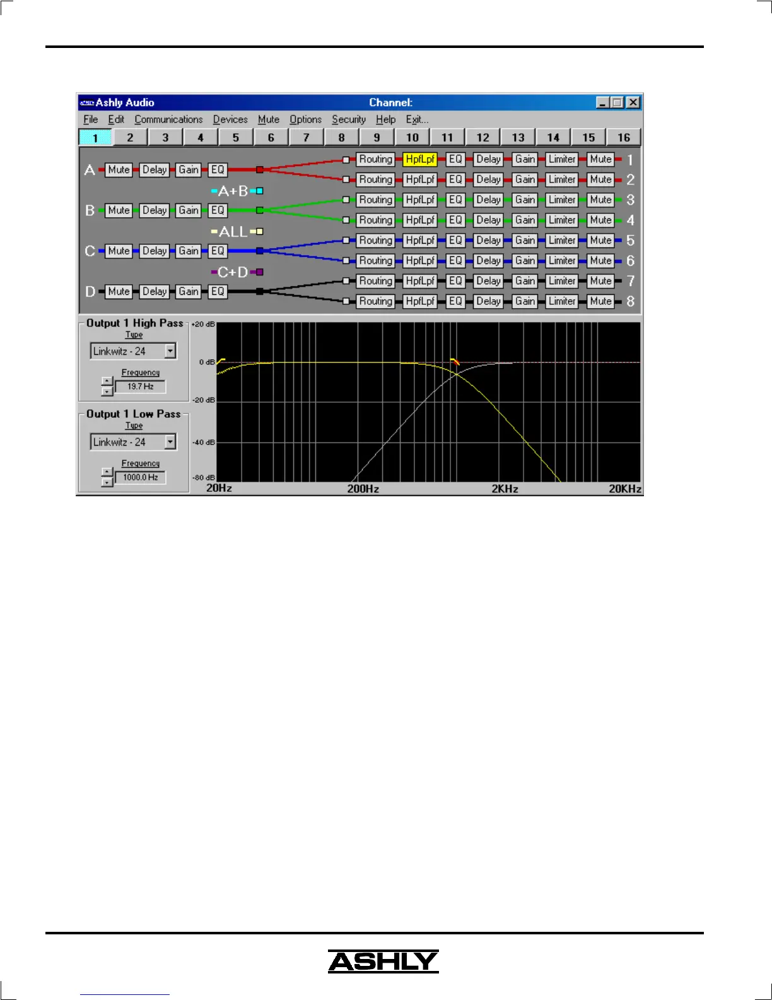Toggle the C+D link square
Image resolution: width=772 pixels, height=1000 pixels.
click(x=260, y=272)
